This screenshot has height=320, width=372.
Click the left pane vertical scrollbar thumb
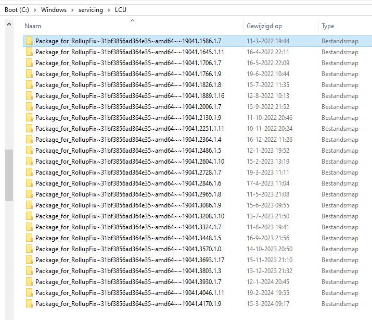(9, 175)
